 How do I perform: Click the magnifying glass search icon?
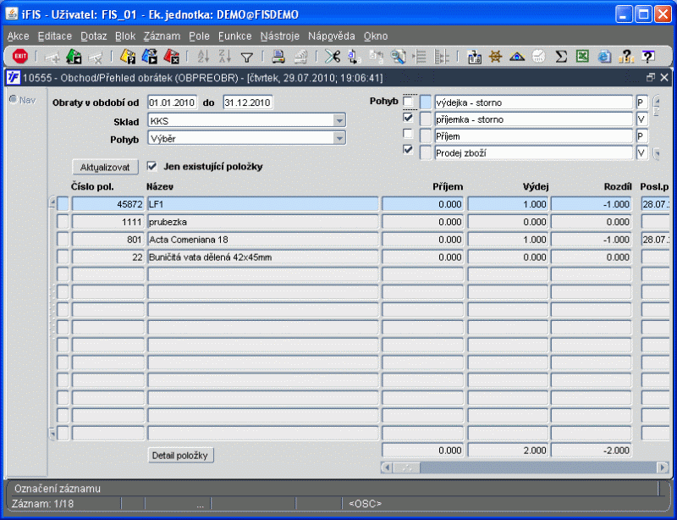click(x=398, y=57)
